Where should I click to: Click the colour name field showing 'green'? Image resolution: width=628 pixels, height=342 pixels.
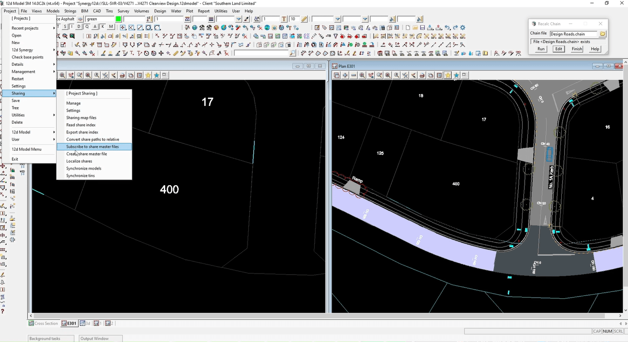100,19
